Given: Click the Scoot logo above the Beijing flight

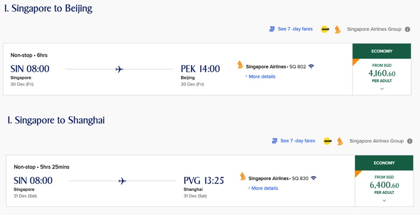Looking at the screenshot, I should coord(325,29).
